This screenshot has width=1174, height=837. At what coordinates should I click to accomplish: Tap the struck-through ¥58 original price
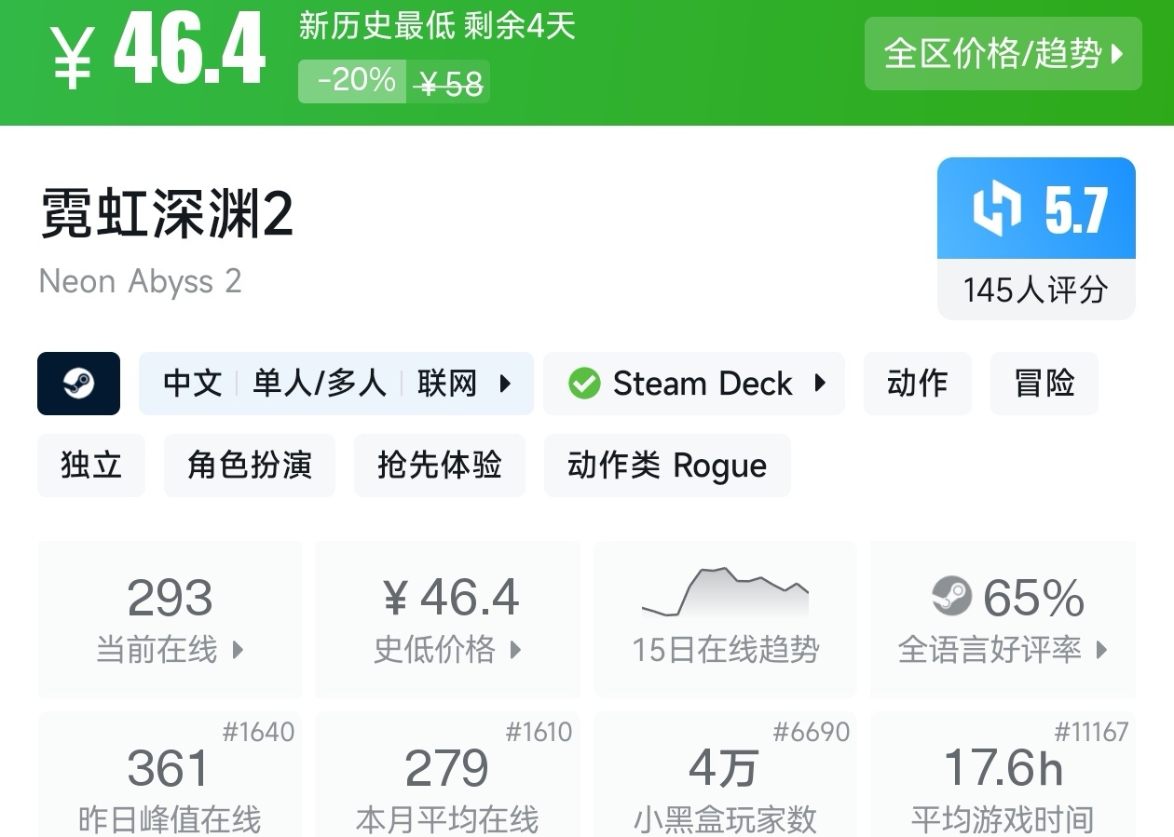click(x=451, y=84)
